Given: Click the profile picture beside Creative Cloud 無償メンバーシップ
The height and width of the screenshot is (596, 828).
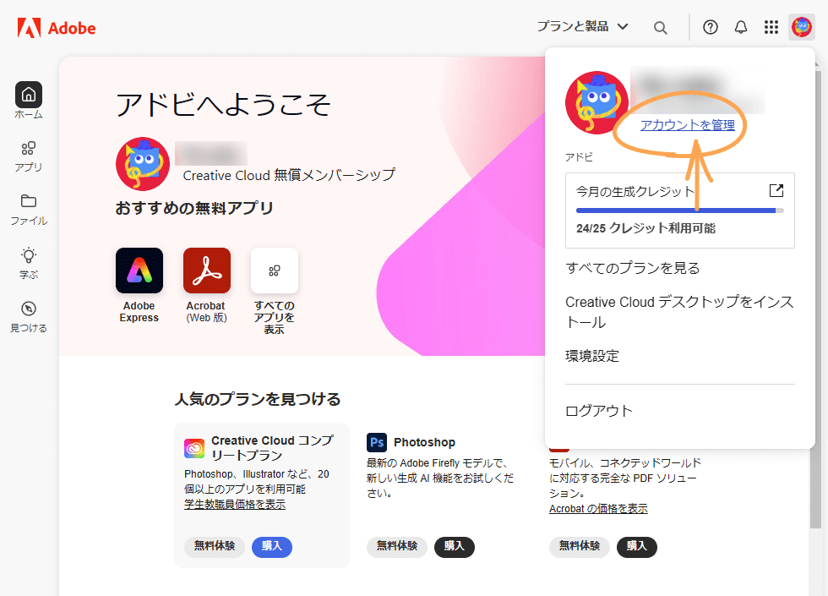Looking at the screenshot, I should (143, 164).
